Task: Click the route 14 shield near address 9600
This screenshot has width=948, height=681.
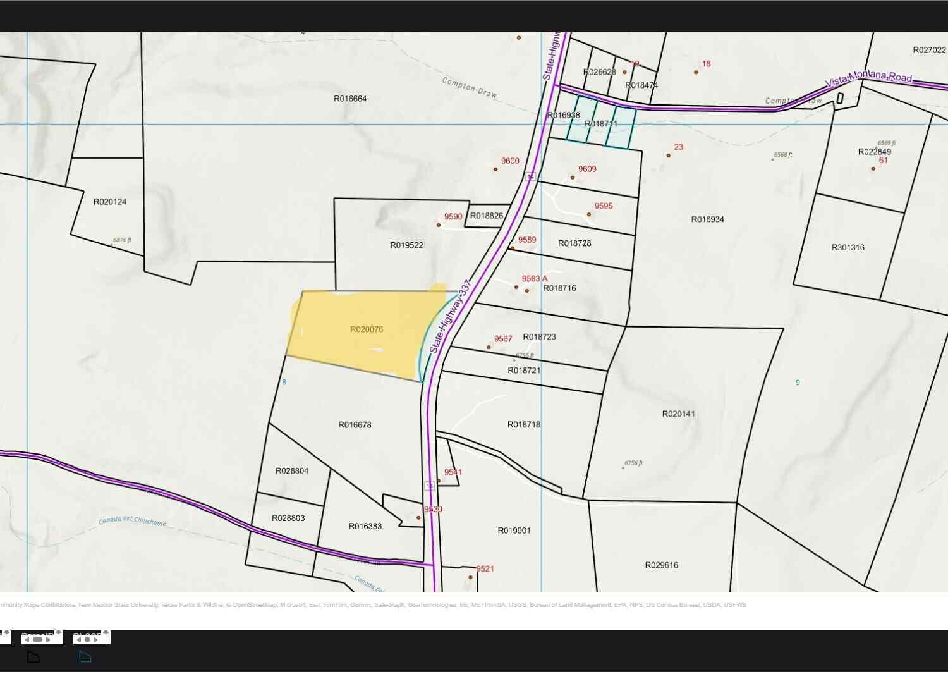Action: (x=530, y=176)
